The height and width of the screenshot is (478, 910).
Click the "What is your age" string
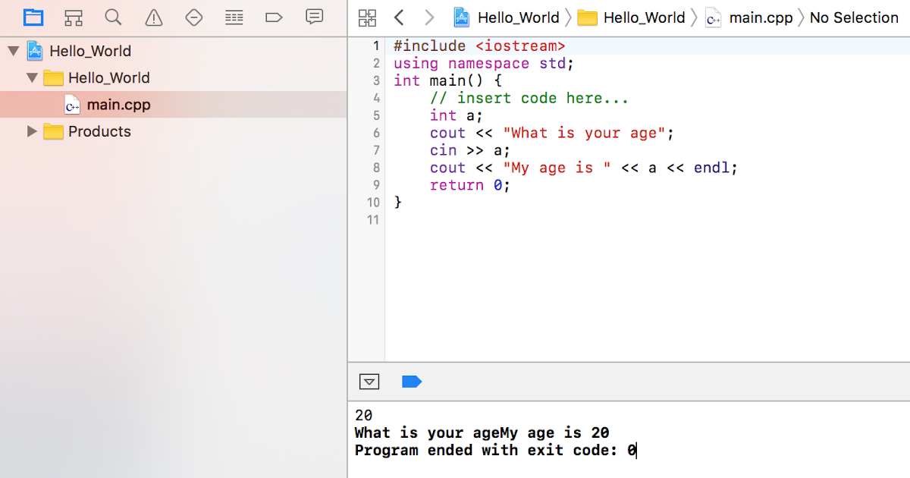click(584, 134)
